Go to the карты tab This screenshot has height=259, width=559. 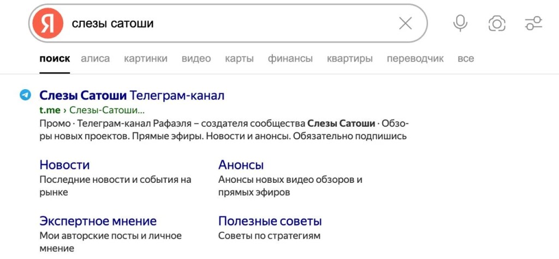(239, 59)
